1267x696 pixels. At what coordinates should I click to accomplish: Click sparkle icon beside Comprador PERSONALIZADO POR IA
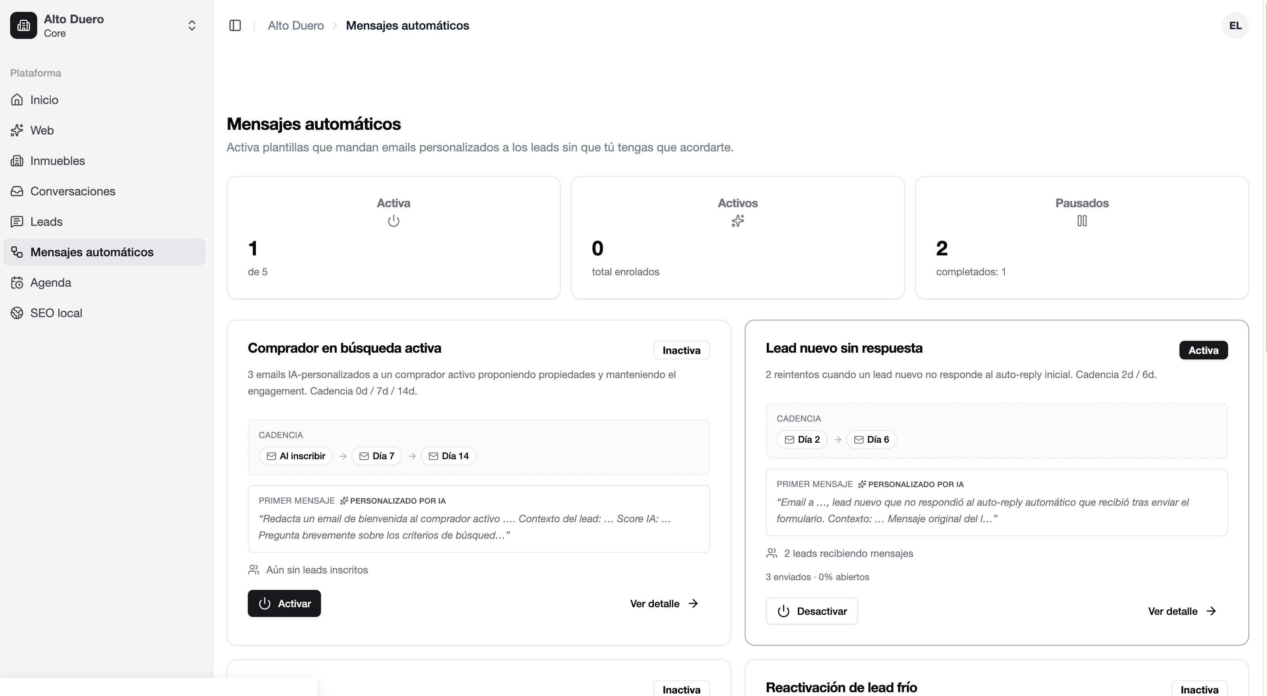pos(344,501)
